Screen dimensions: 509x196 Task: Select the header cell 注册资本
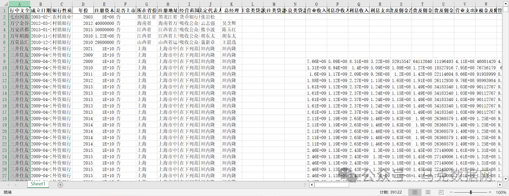[x=104, y=10]
